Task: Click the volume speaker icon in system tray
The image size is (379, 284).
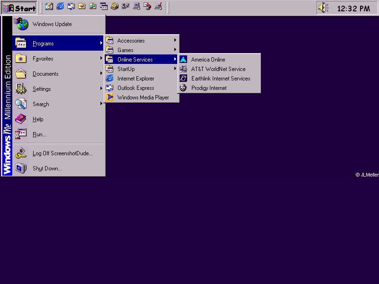Action: pos(324,8)
